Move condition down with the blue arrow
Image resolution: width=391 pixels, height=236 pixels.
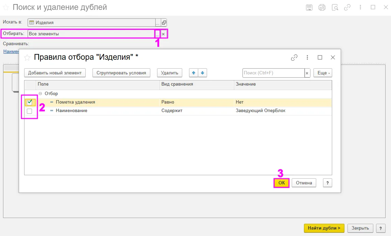(x=203, y=73)
